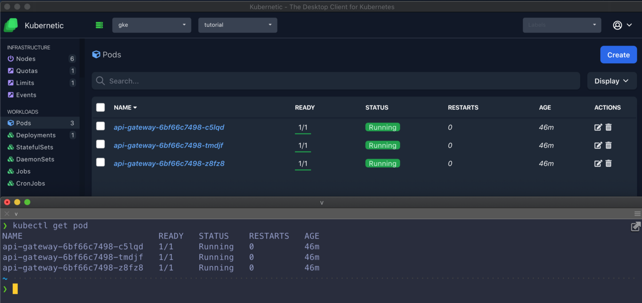Click the Create button
Viewport: 642px width, 303px height.
click(619, 55)
